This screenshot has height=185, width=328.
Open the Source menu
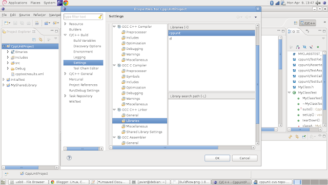point(25,15)
